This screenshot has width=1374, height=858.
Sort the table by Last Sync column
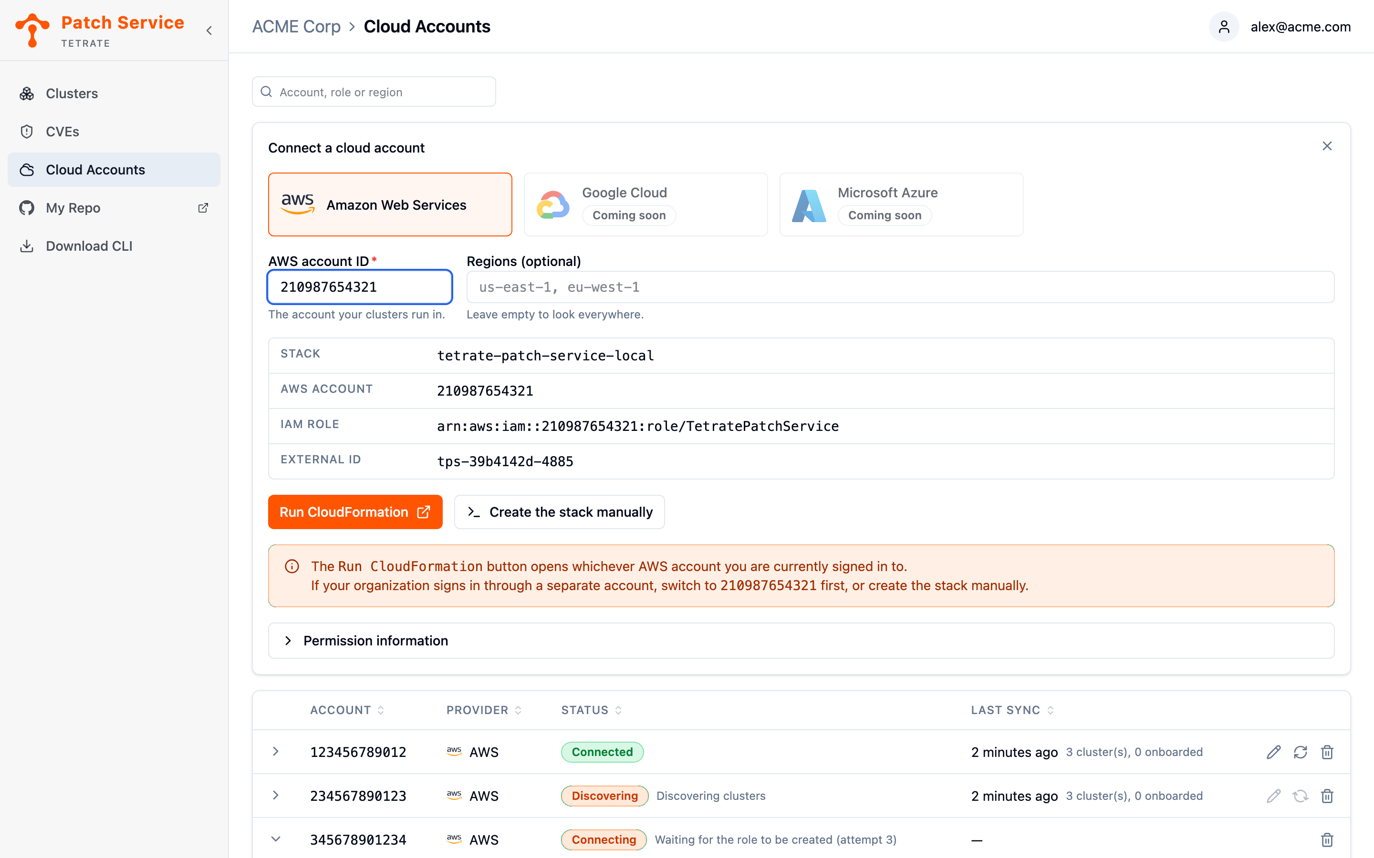coord(1012,709)
